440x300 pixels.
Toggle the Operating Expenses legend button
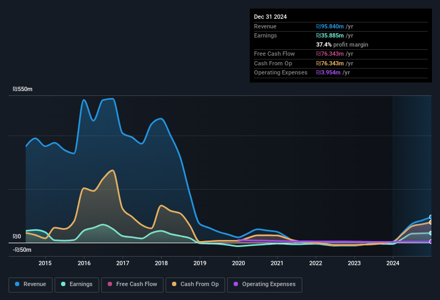click(x=264, y=284)
